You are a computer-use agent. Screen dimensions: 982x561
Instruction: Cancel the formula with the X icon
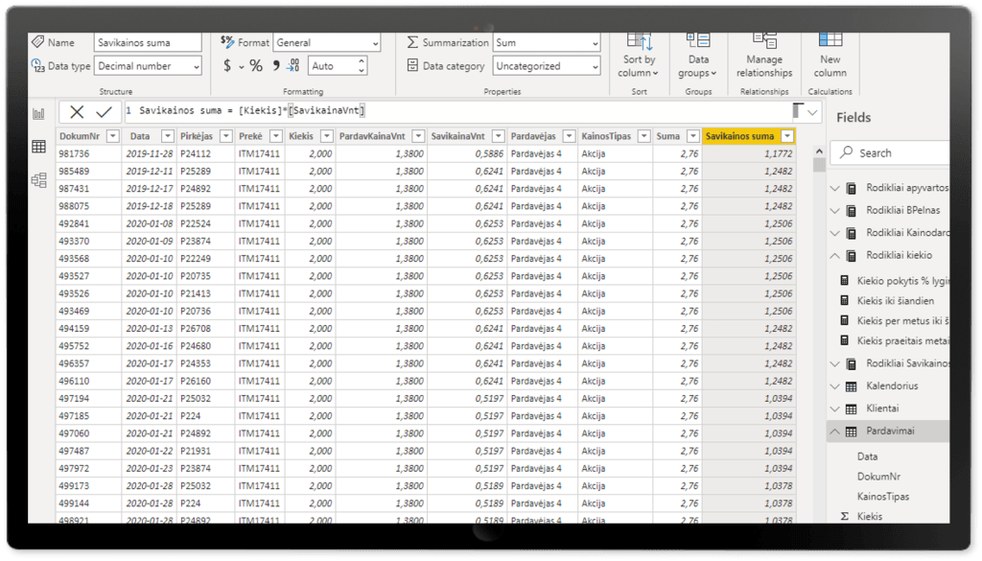pos(78,112)
